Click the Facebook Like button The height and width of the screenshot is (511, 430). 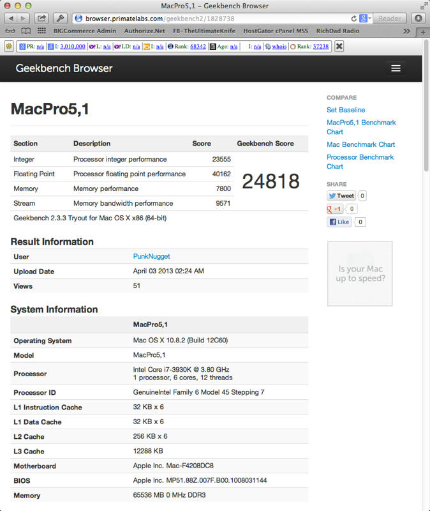click(339, 222)
